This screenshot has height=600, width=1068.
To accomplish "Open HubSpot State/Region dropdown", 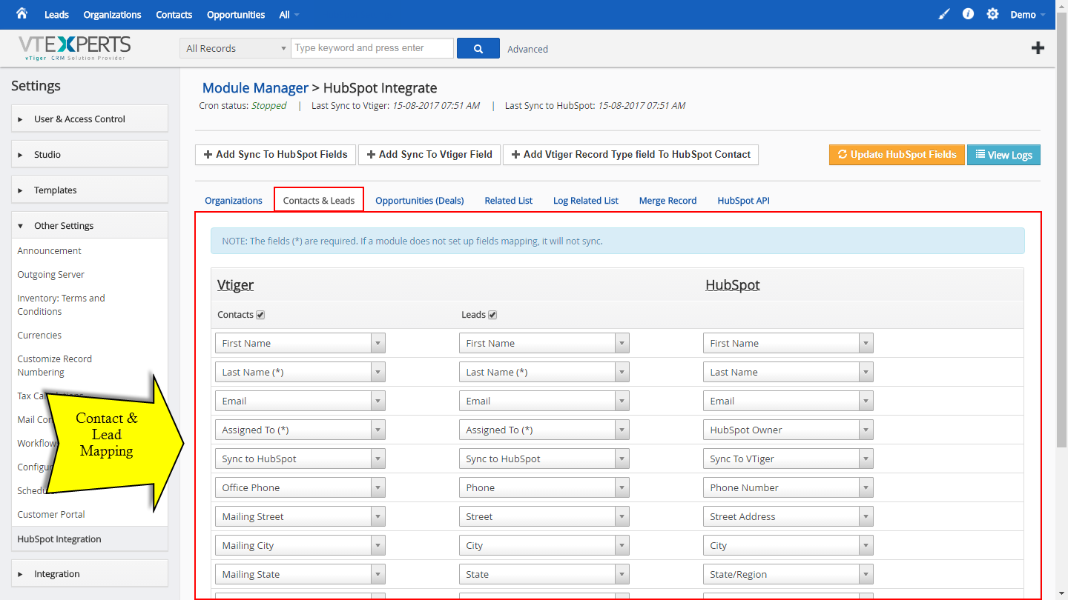I will point(788,574).
